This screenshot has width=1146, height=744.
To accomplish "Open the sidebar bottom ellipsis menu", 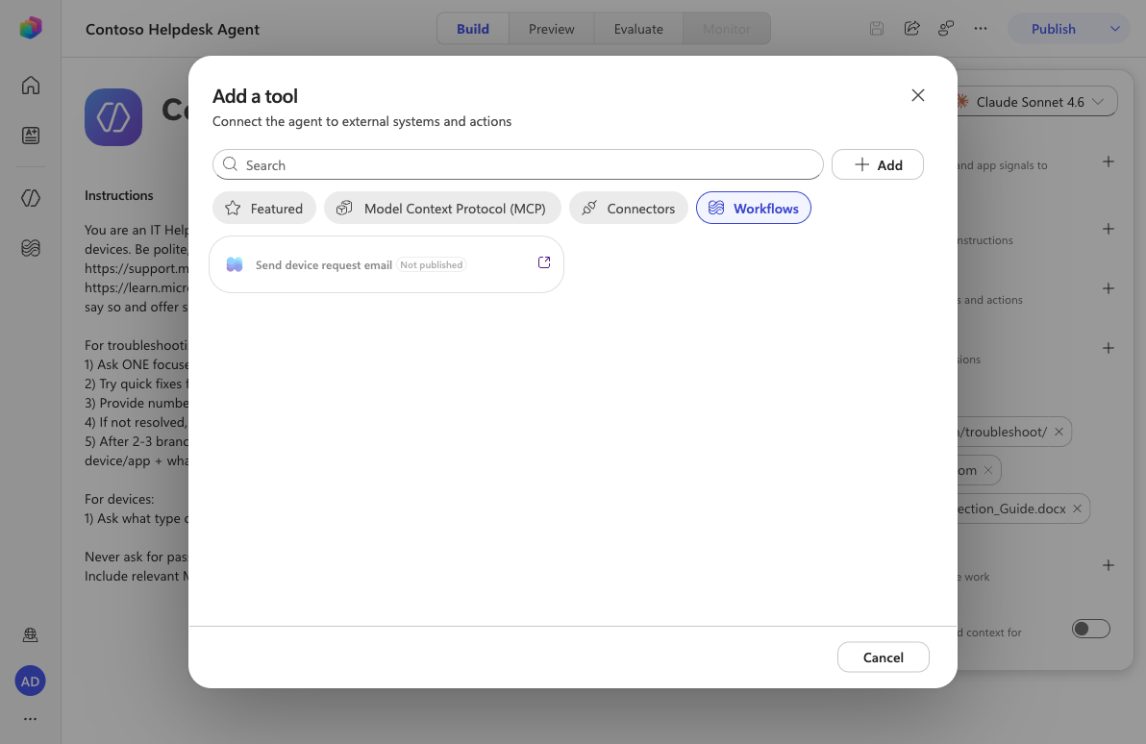I will pyautogui.click(x=30, y=719).
